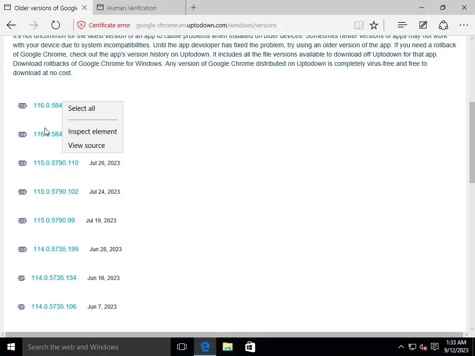This screenshot has width=475, height=356.
Task: Open the Share / Cortana ring icon
Action: [443, 25]
